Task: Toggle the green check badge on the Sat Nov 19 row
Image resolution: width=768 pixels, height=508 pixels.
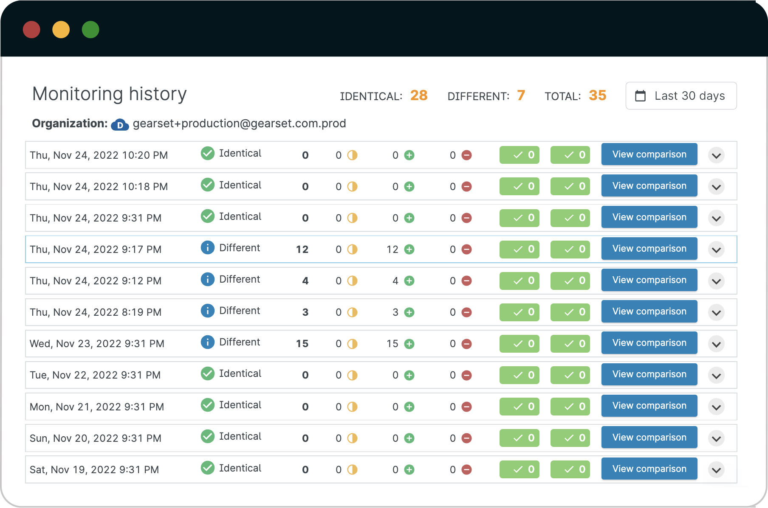Action: 519,469
